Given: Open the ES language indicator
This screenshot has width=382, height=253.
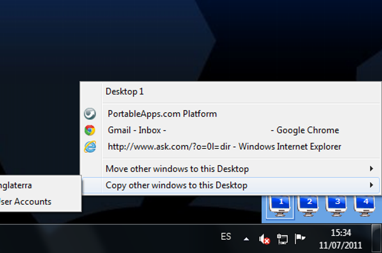Looking at the screenshot, I should (226, 237).
